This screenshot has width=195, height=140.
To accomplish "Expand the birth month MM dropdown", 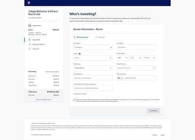I will point(123,58).
